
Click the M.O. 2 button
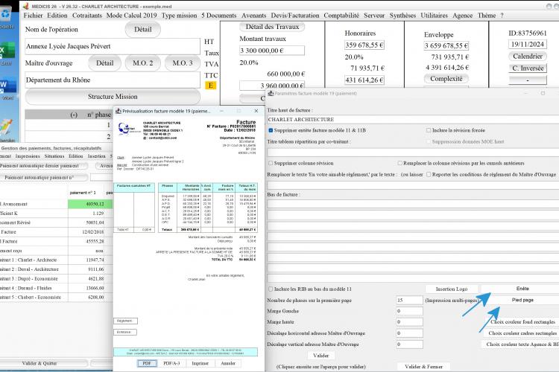pyautogui.click(x=142, y=63)
